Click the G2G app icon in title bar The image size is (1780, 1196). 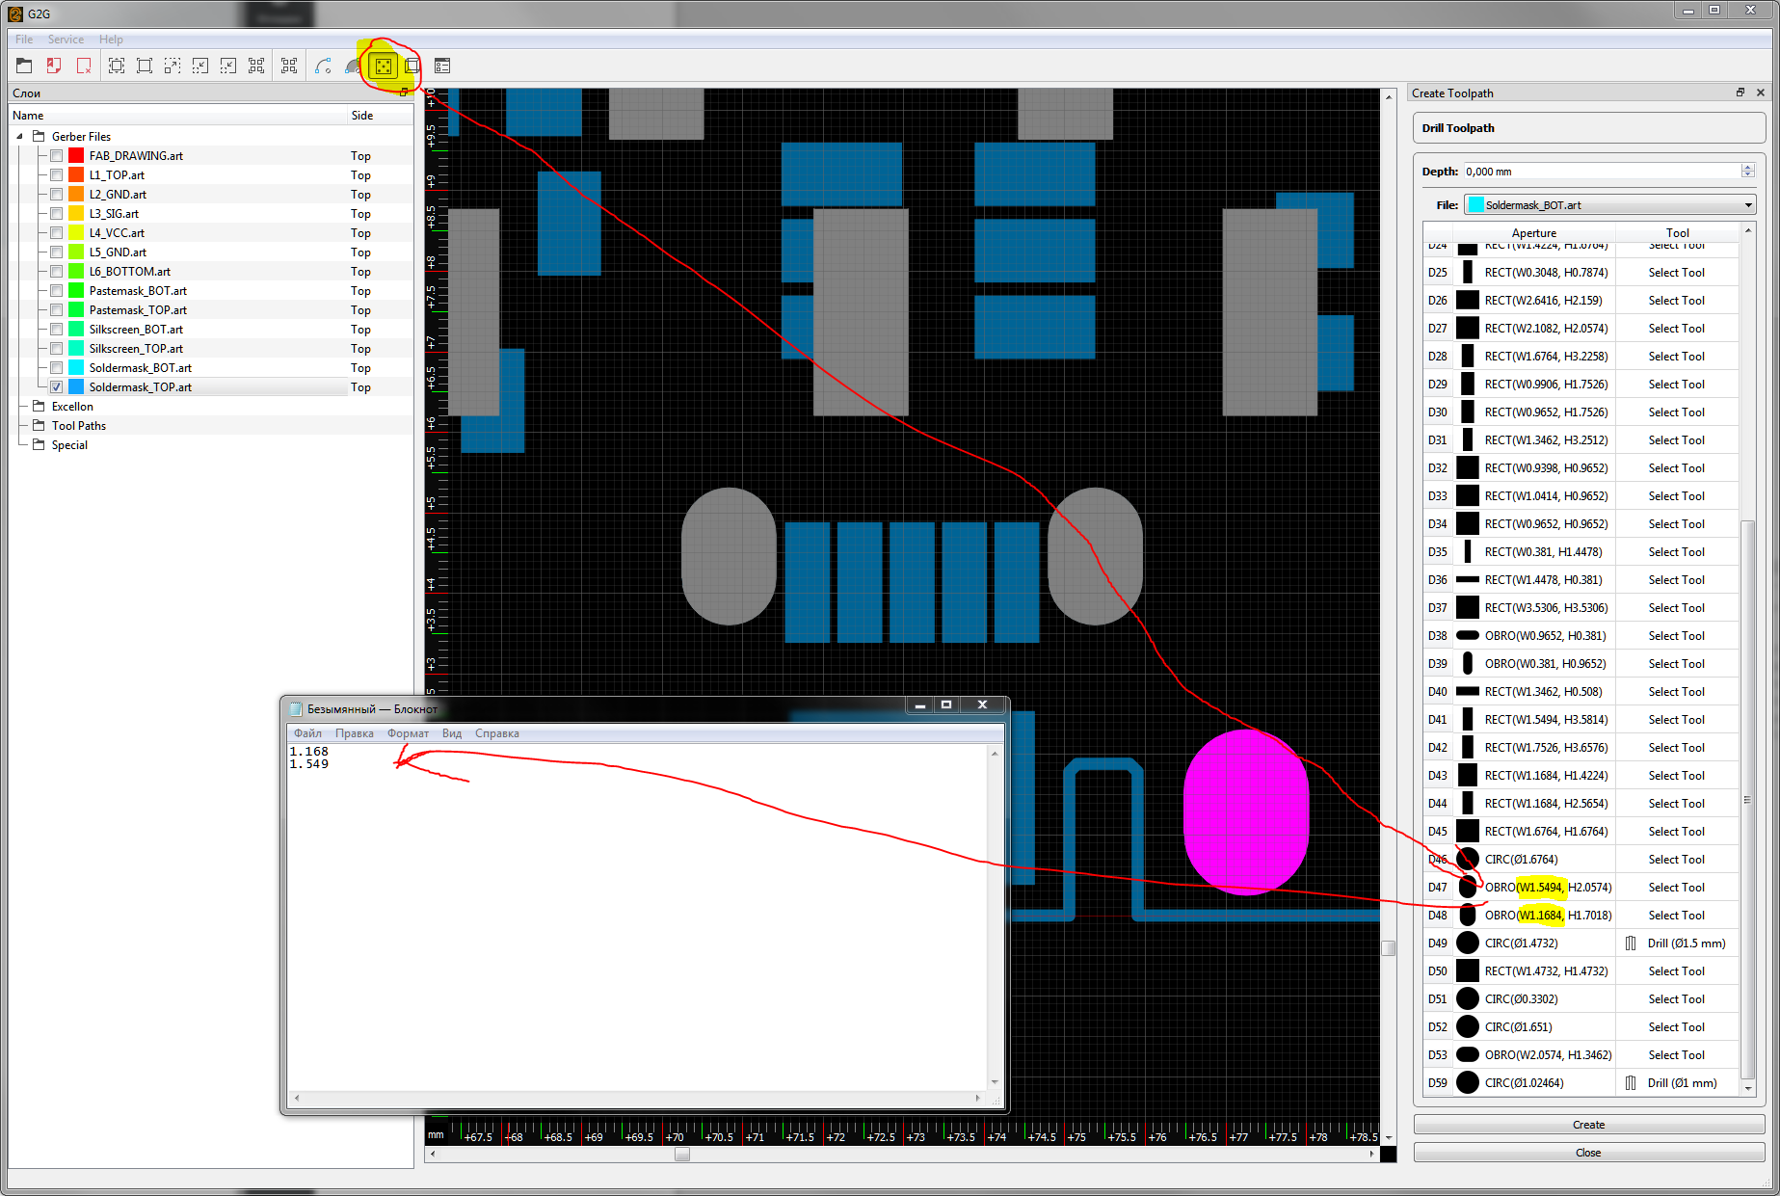tap(15, 13)
